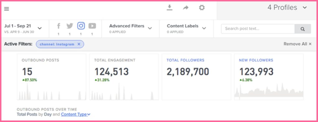Viewport: 318px width, 122px height.
Task: Toggle the YouTube channel filter
Action: click(x=92, y=26)
